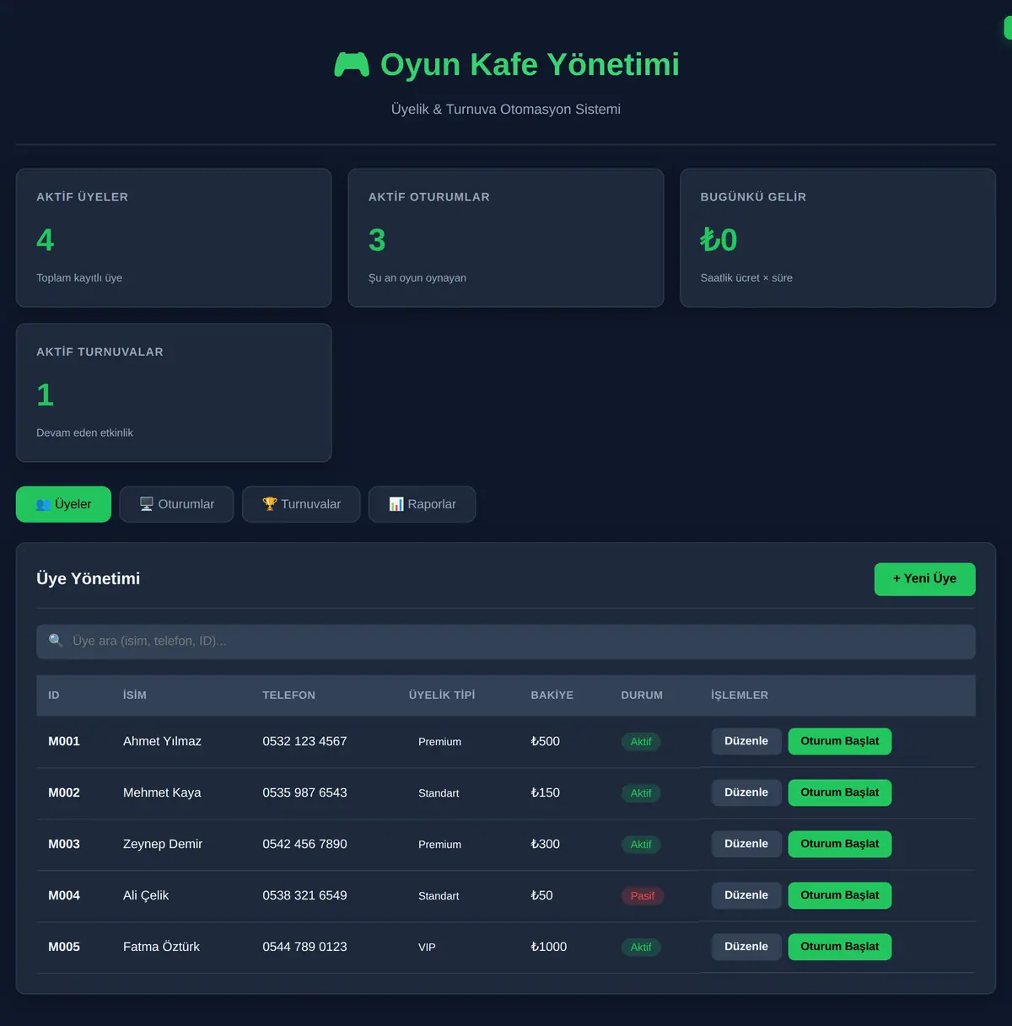
Task: Click Düzenle for Mehmet Kaya
Action: 746,792
